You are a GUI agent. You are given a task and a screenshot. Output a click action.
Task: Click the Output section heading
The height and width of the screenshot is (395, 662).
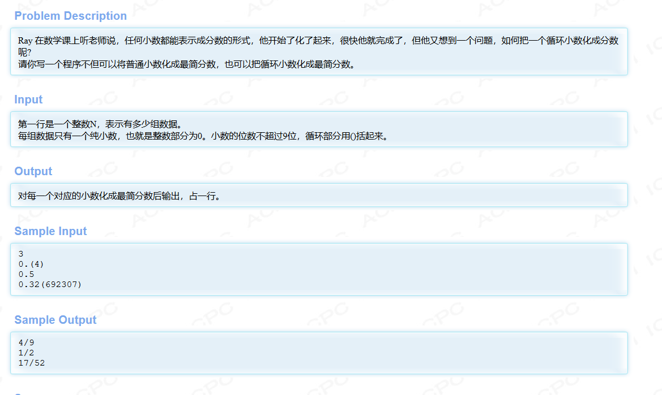click(x=33, y=171)
